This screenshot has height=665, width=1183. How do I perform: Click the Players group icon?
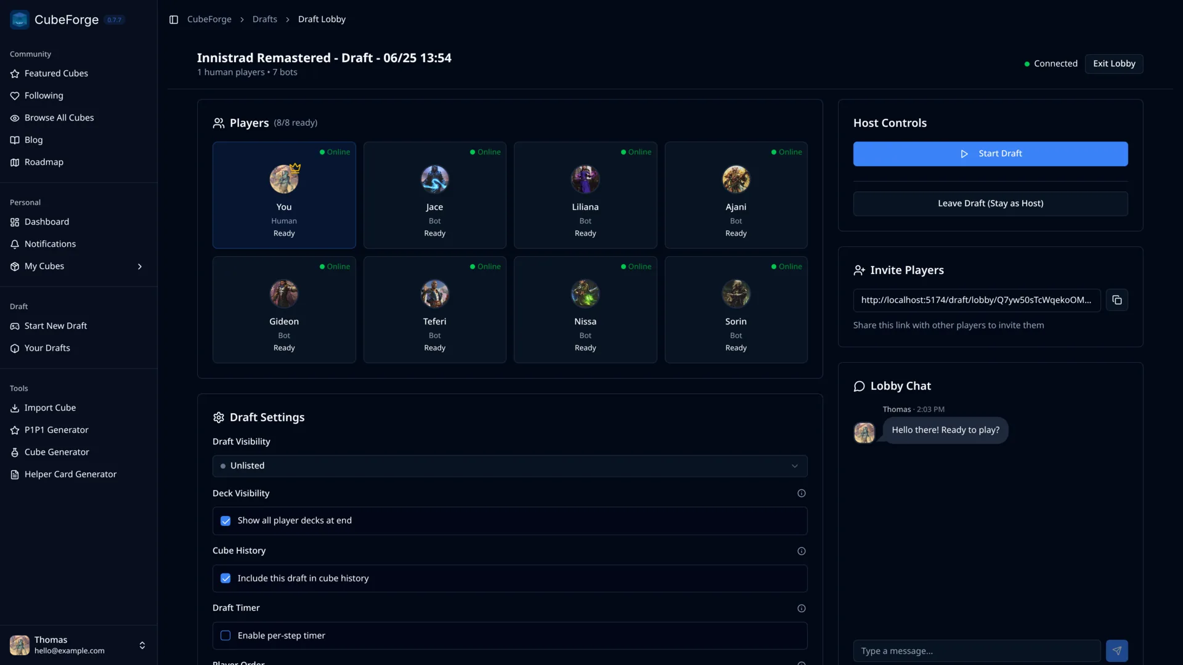[219, 123]
